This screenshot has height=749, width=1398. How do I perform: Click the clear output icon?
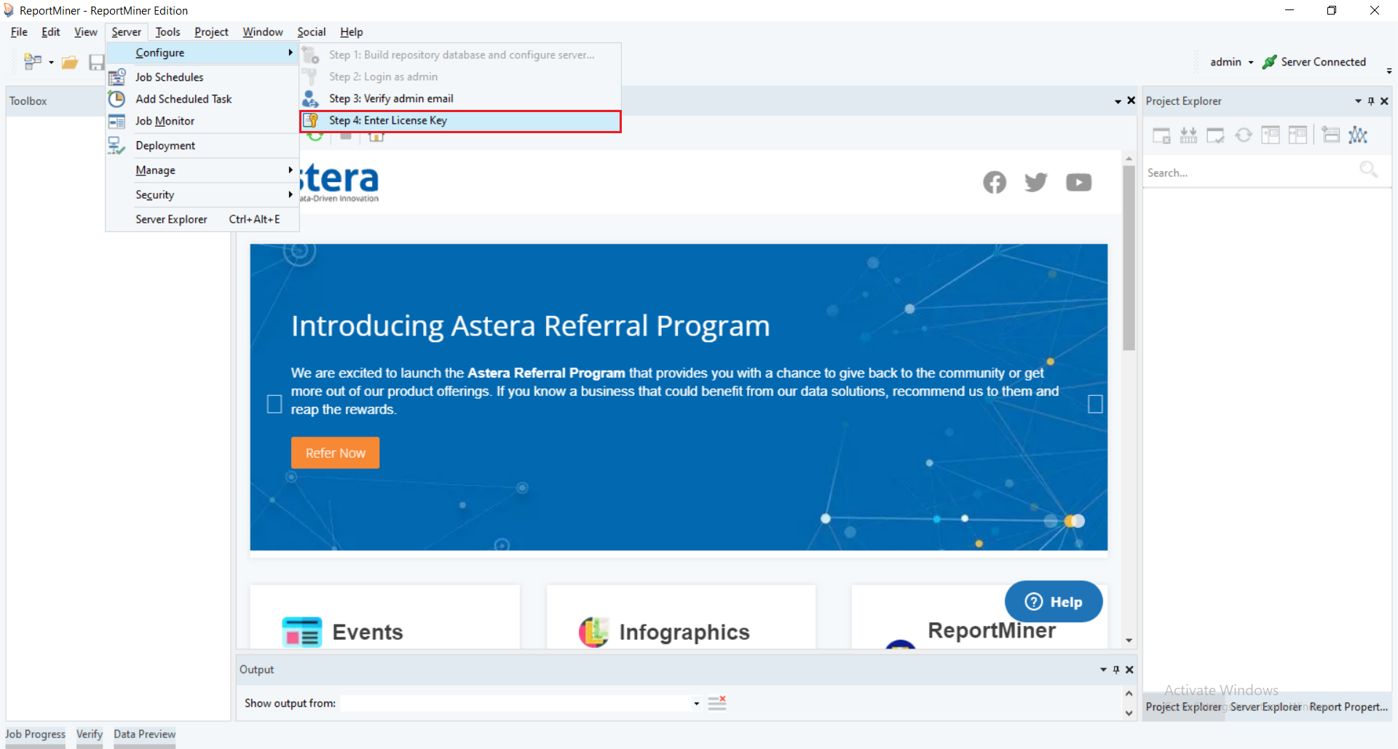point(717,702)
